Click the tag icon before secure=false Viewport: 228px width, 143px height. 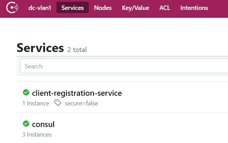(58, 103)
